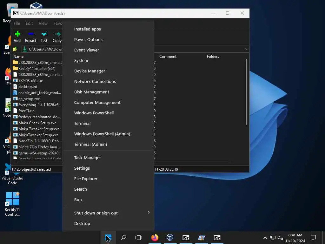The height and width of the screenshot is (244, 325).
Task: Open the Start button on the taskbar
Action: 108,238
